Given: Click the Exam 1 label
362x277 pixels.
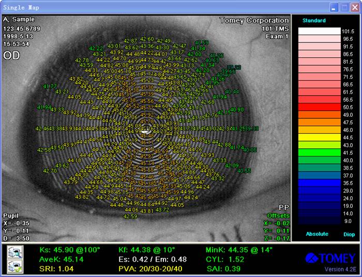Looking at the screenshot, I should [x=277, y=37].
